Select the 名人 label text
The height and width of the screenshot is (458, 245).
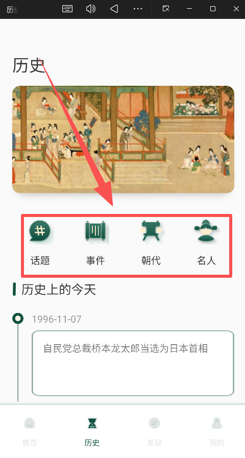(206, 260)
